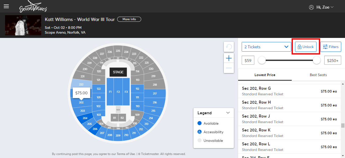Open the Terms of Use link
The width and height of the screenshot is (345, 158).
(x=126, y=154)
